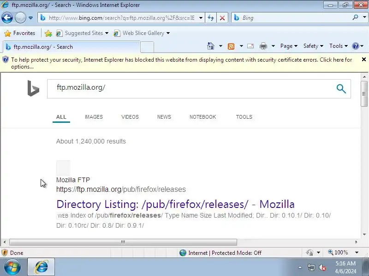Expand the Print options dropdown arrow
369x276 pixels.
[273, 46]
